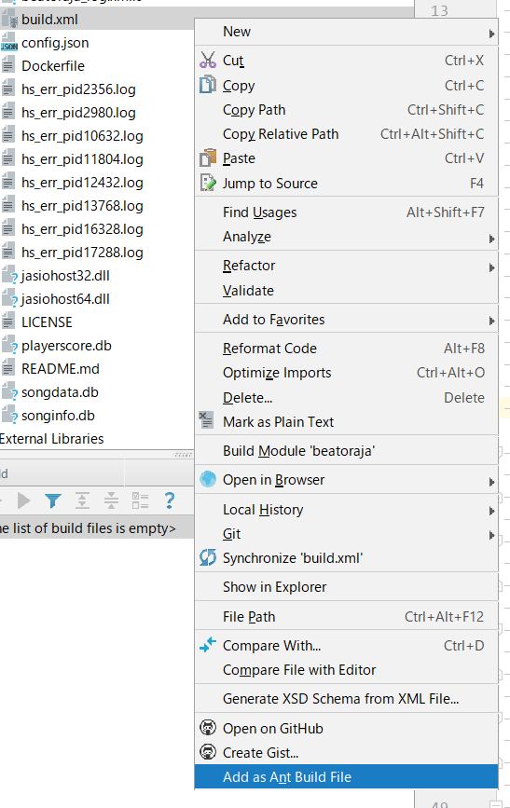The width and height of the screenshot is (510, 808).
Task: Select hs_err_pid12432.log file
Action: click(82, 183)
